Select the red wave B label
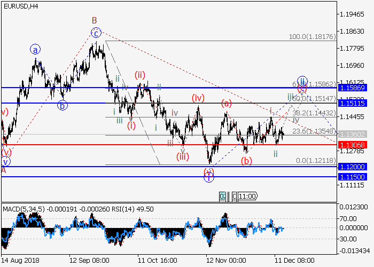Screen dimensions: 374x267 94,21
